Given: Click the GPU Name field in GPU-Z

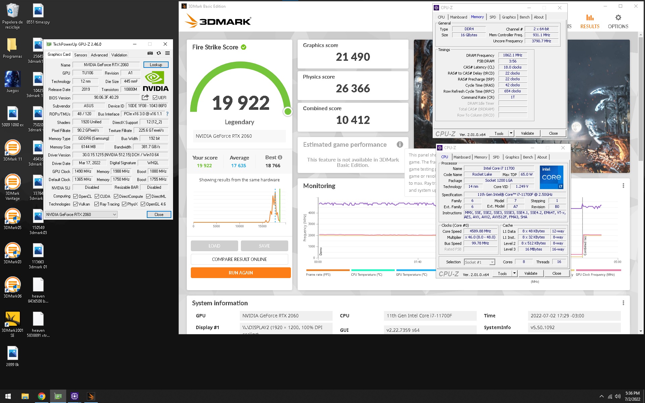Looking at the screenshot, I should pyautogui.click(x=106, y=65).
